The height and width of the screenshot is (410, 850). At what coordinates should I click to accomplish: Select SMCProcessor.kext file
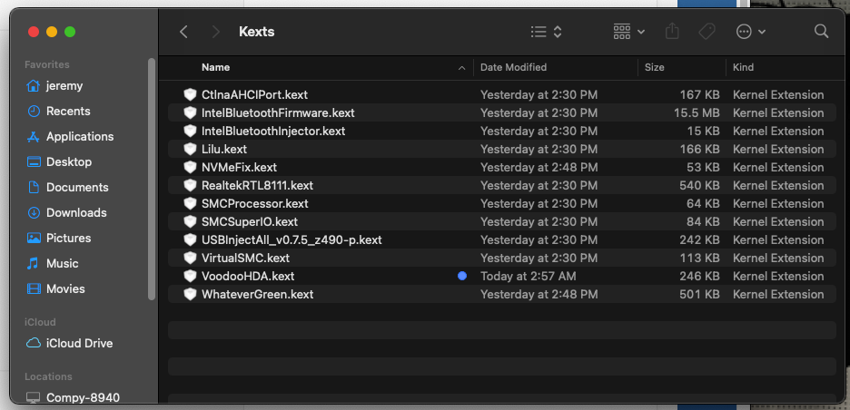tap(501, 204)
